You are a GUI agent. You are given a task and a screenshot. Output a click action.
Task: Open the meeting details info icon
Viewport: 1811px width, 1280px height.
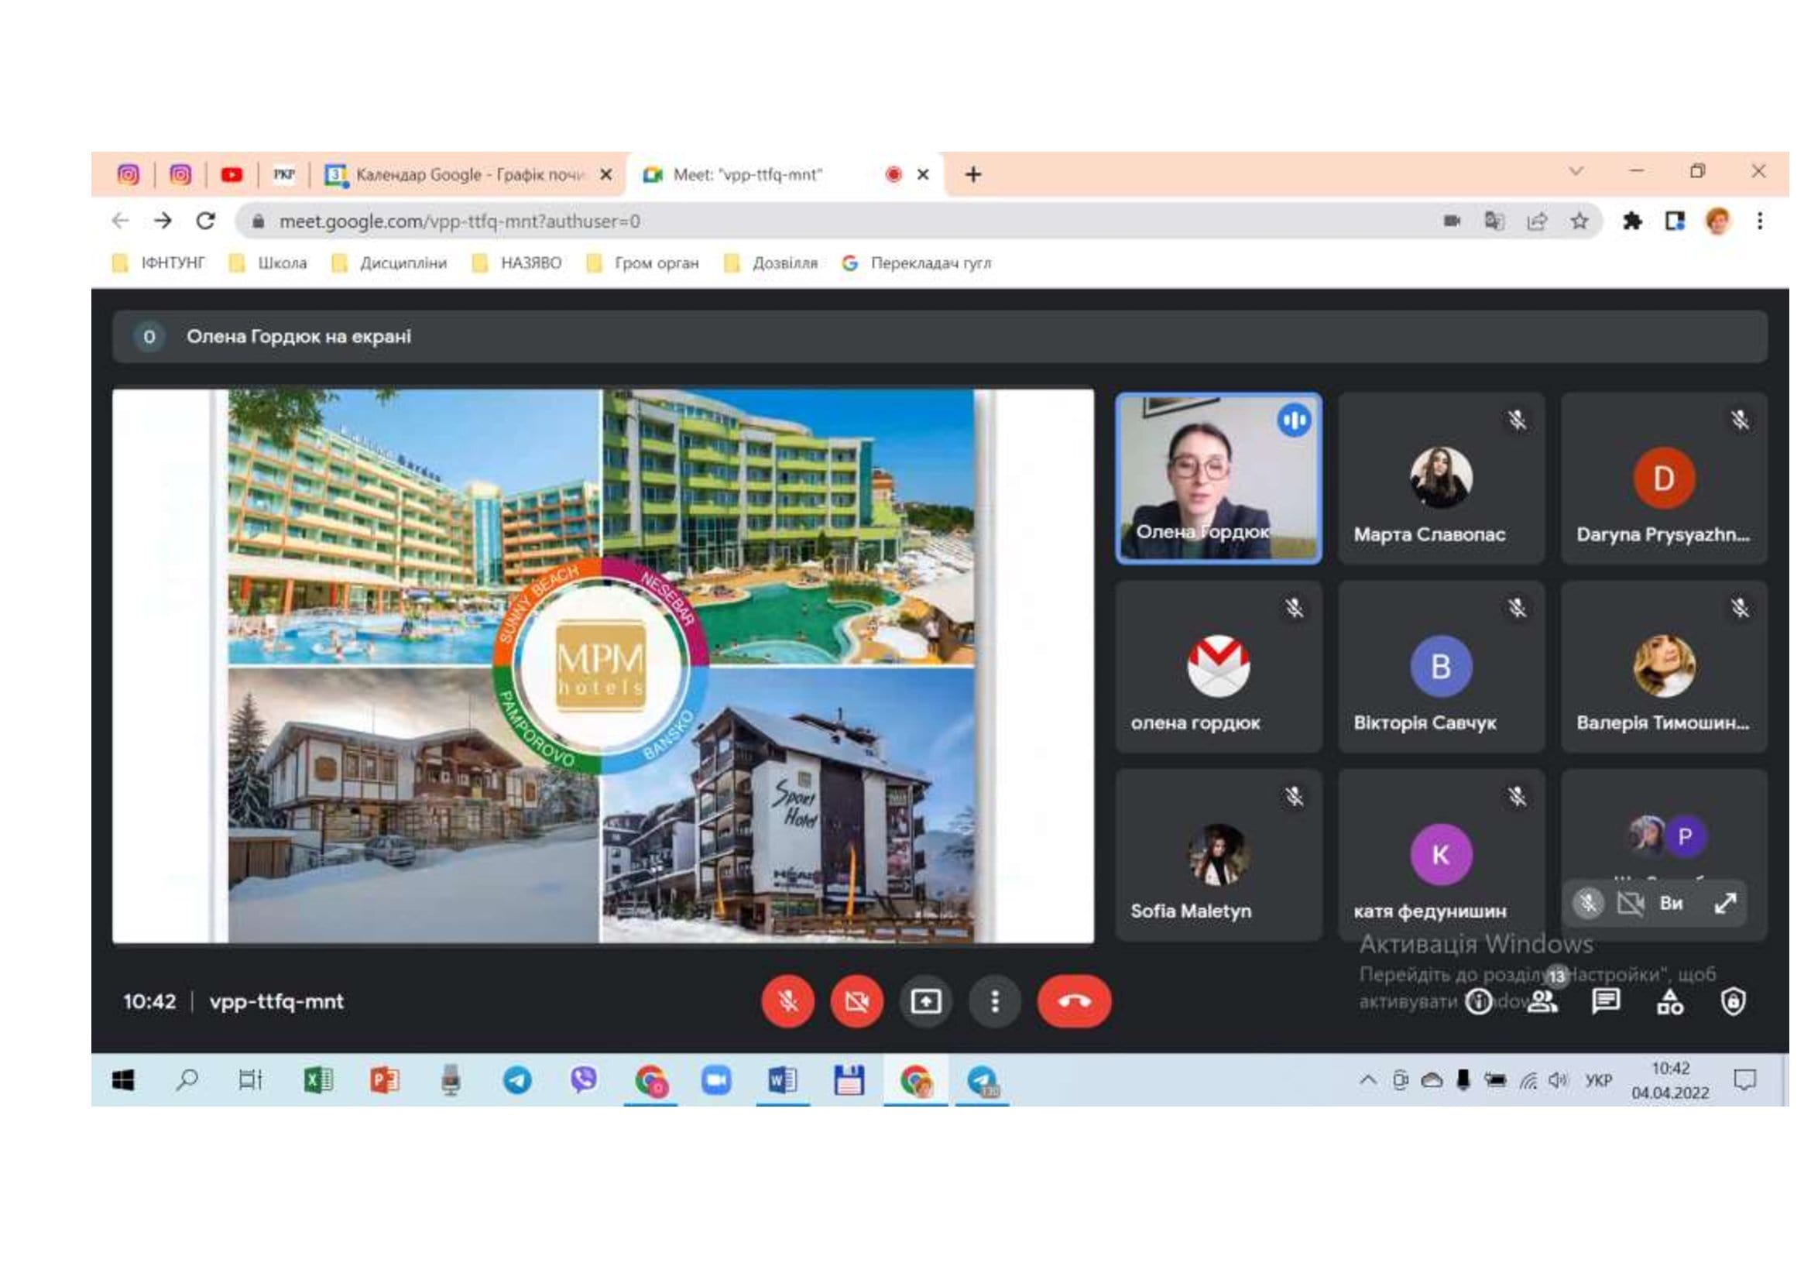point(1478,1001)
